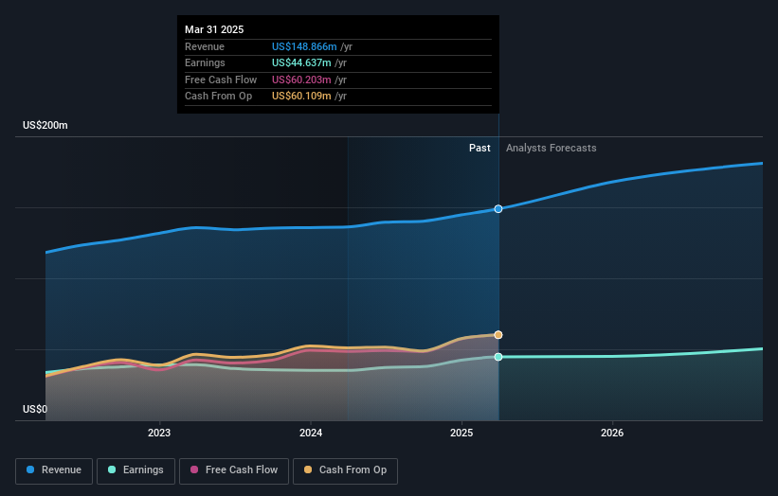Click the 'Mar 31 2025' tooltip date

(214, 29)
